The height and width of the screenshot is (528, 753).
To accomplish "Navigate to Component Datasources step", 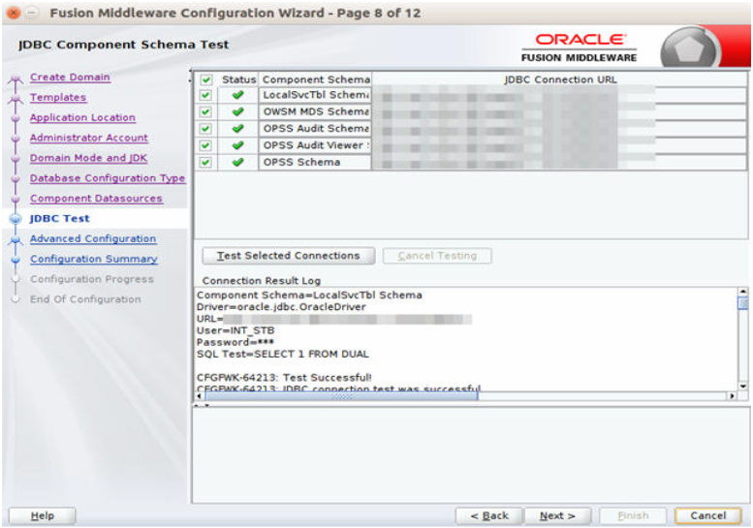I will [x=96, y=199].
